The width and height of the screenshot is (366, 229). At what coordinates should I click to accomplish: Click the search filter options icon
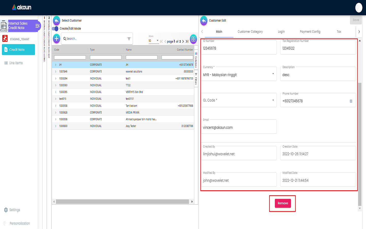click(129, 39)
